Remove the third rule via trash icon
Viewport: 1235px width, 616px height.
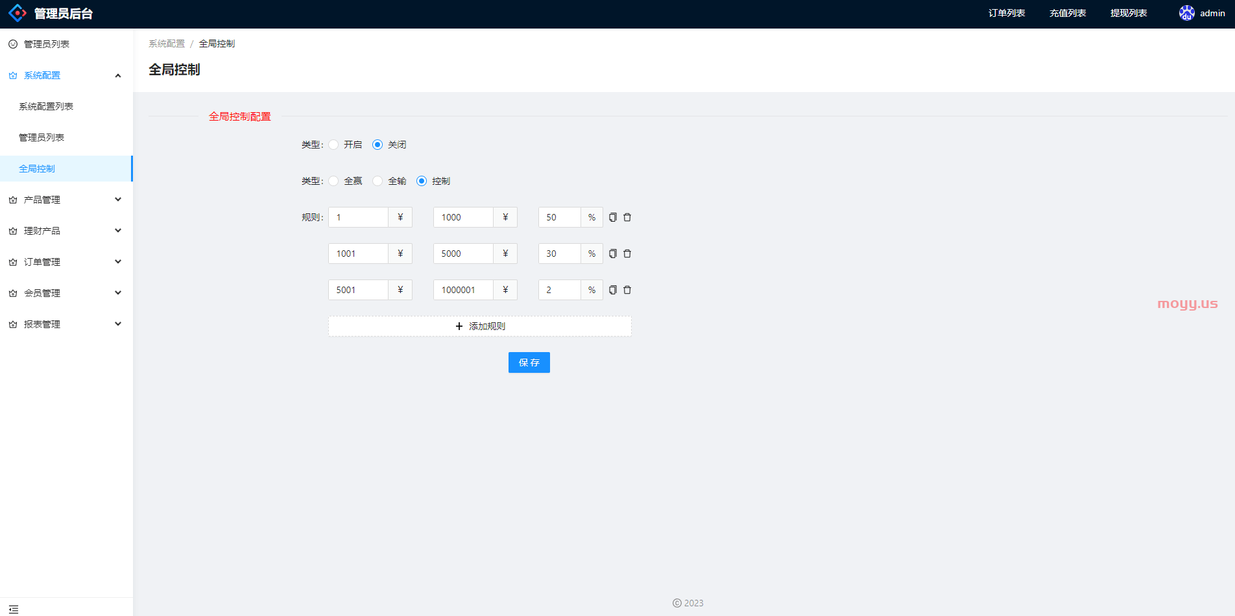(x=627, y=290)
